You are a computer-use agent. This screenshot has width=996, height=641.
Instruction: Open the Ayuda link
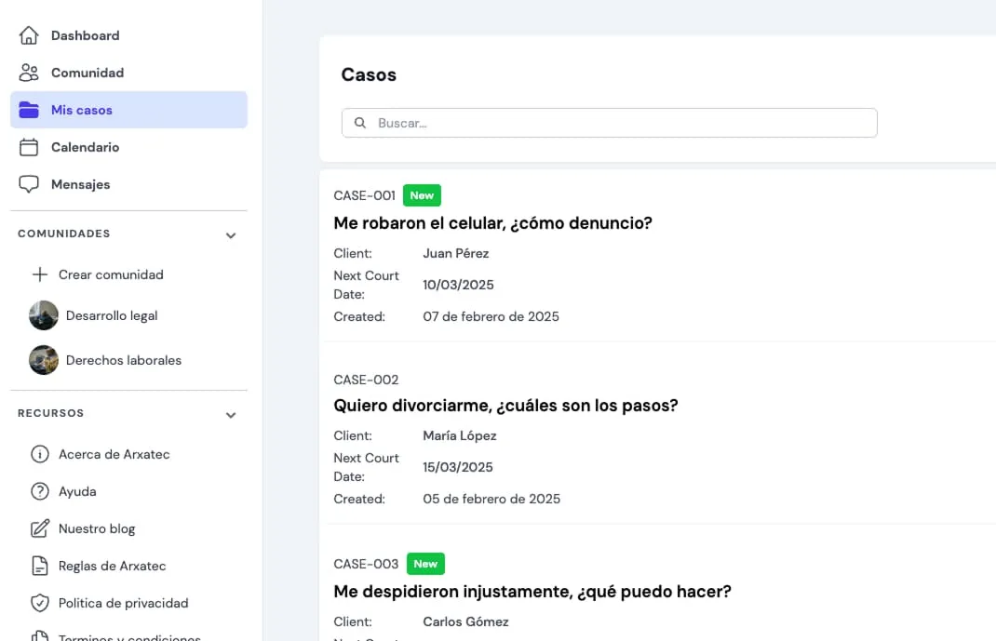[x=77, y=491]
